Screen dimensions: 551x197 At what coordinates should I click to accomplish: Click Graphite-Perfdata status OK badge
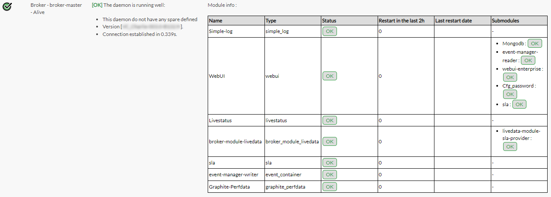[329, 186]
